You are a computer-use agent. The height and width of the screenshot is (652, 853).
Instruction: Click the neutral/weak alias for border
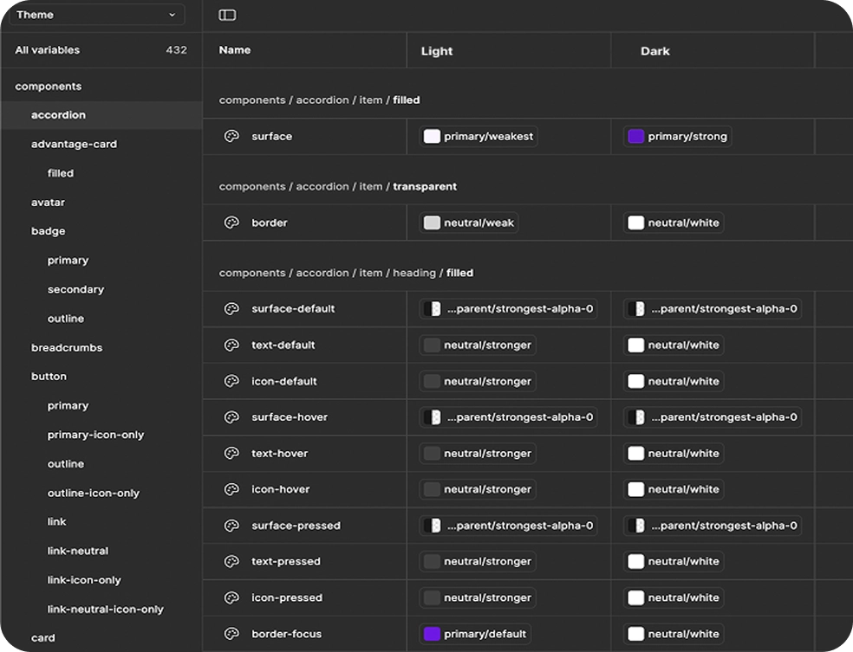(x=468, y=223)
